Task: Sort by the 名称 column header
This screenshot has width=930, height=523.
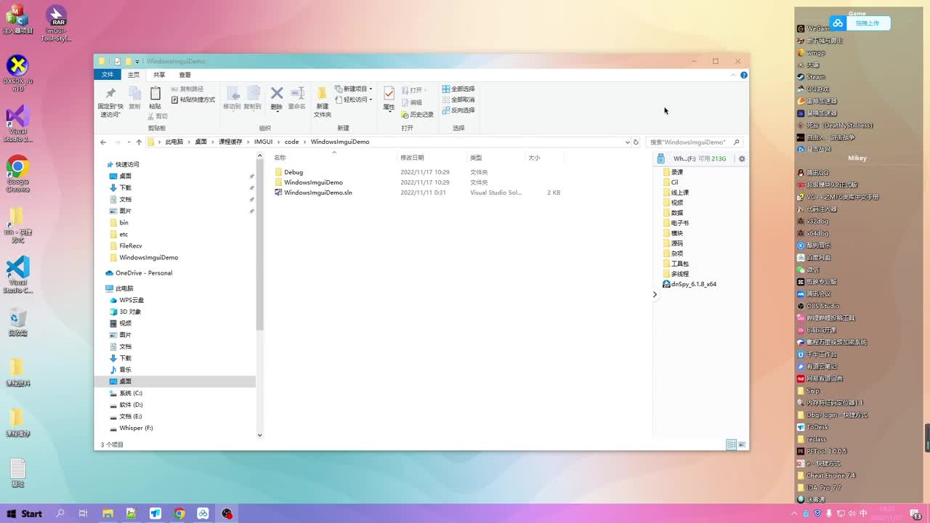Action: pos(280,158)
